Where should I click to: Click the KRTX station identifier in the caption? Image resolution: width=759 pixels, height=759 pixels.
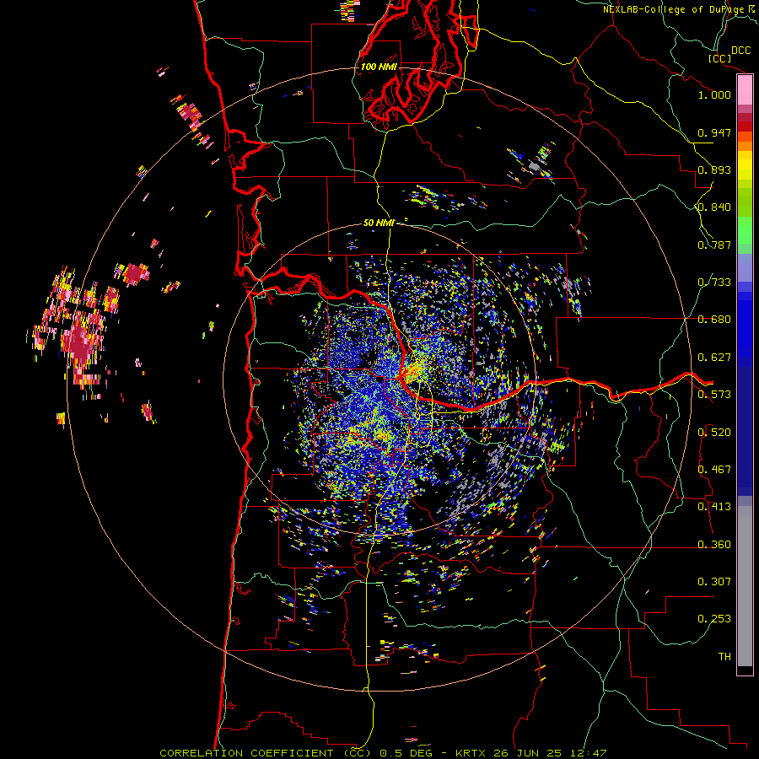pyautogui.click(x=472, y=753)
